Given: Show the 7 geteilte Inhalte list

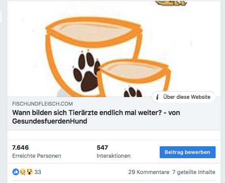Looking at the screenshot, I should point(194,172).
